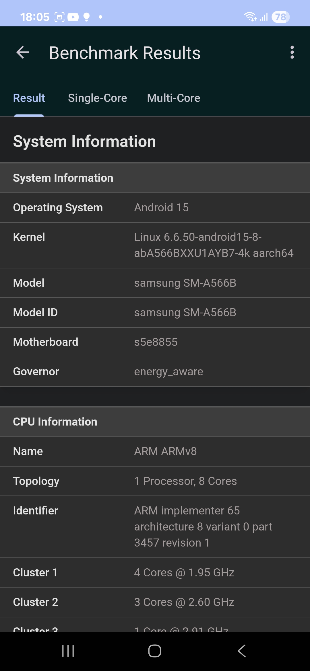Image resolution: width=310 pixels, height=671 pixels.
Task: Tap the Model ID label
Action: click(x=35, y=313)
